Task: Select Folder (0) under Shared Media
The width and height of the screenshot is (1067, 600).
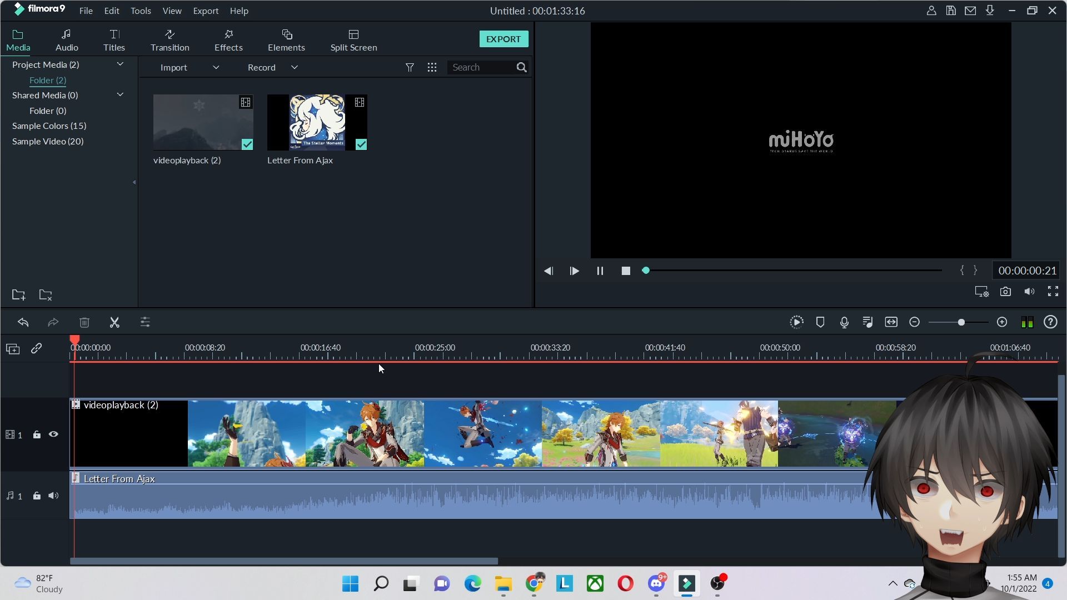Action: click(48, 111)
